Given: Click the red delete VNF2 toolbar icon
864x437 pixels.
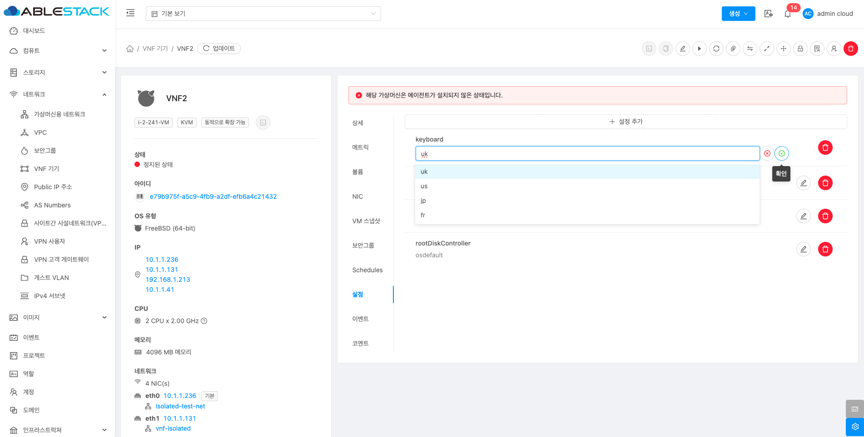Looking at the screenshot, I should click(850, 49).
